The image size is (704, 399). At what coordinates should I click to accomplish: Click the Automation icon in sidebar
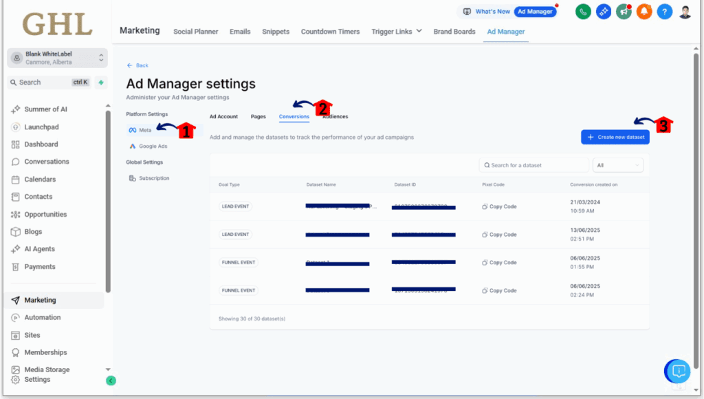coord(16,318)
